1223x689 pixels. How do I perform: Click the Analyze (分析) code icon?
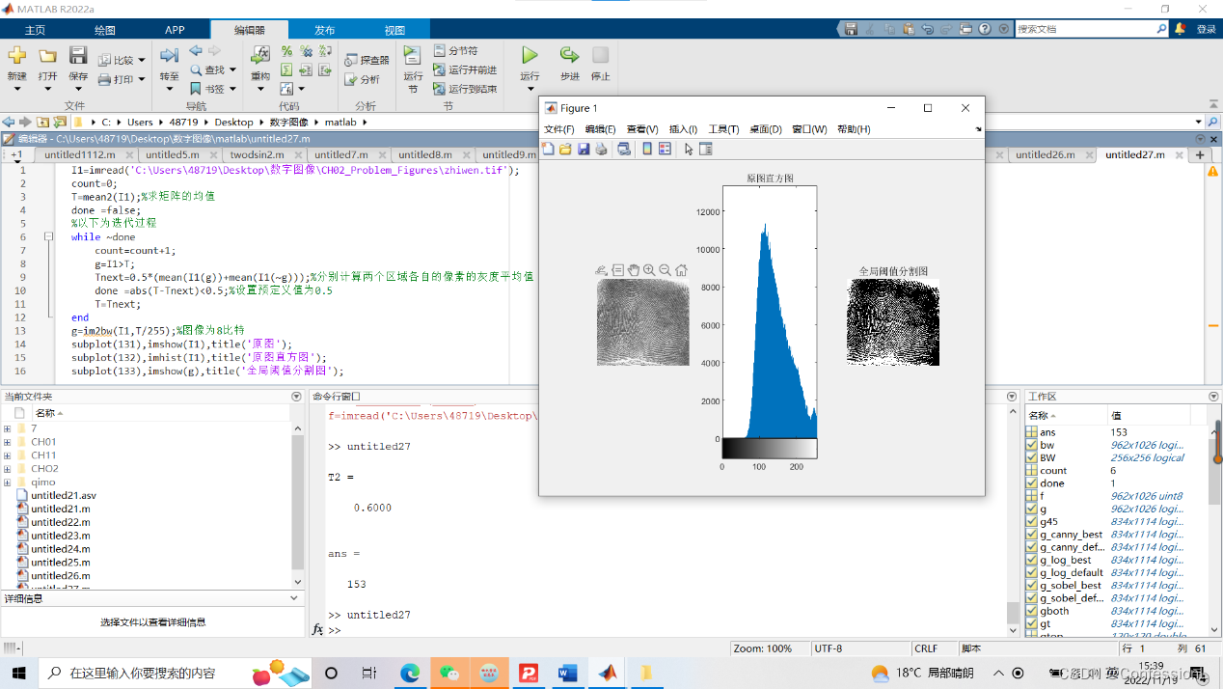point(351,79)
